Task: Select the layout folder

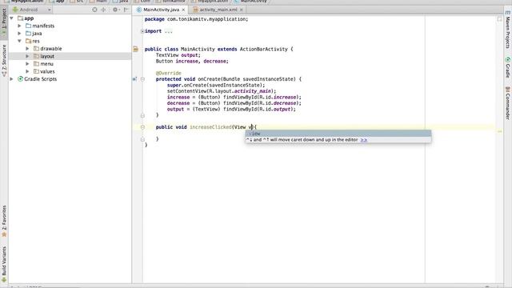Action: (x=70, y=56)
